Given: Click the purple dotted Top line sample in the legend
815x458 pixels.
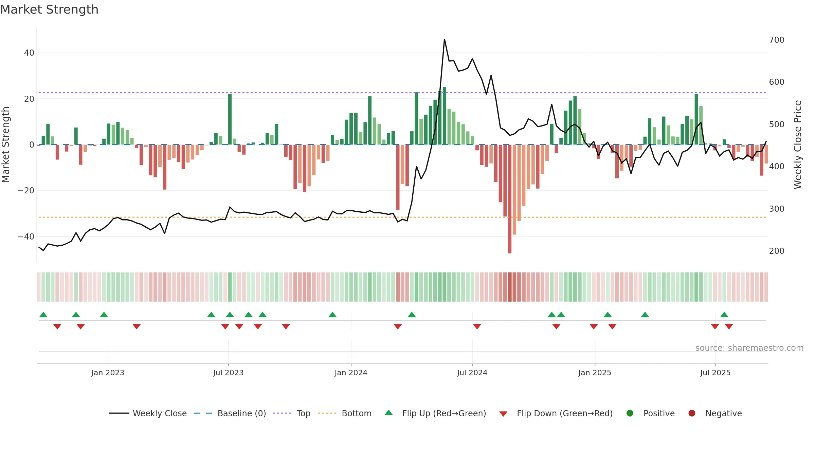Looking at the screenshot, I should click(x=282, y=413).
